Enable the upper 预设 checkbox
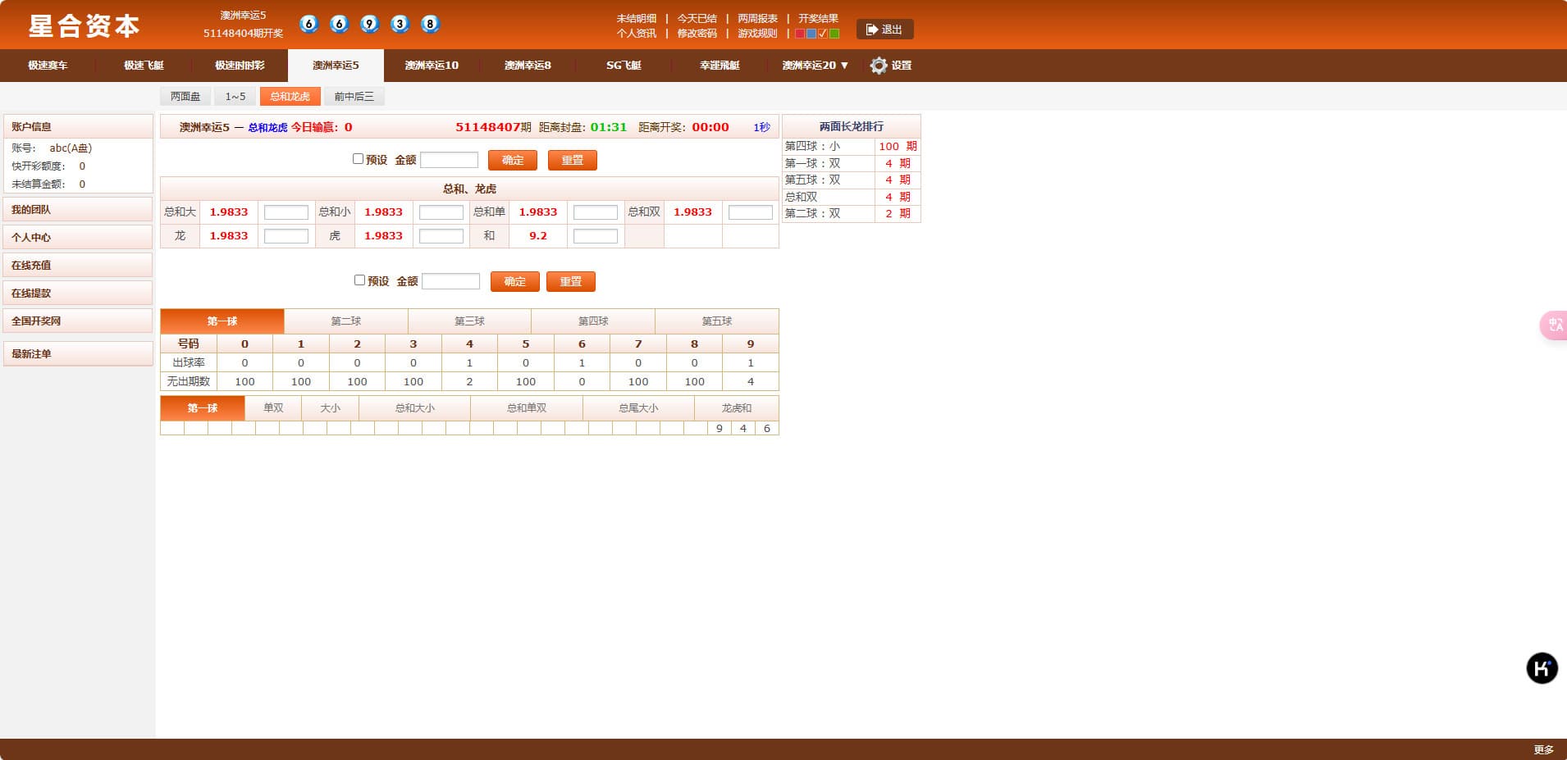This screenshot has height=760, width=1567. pos(358,159)
